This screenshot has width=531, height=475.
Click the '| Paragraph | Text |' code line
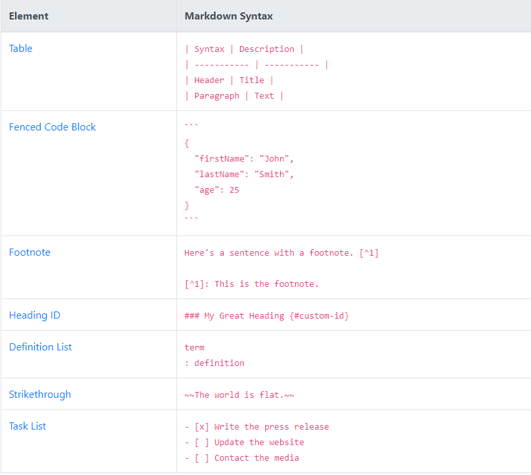[x=234, y=96]
